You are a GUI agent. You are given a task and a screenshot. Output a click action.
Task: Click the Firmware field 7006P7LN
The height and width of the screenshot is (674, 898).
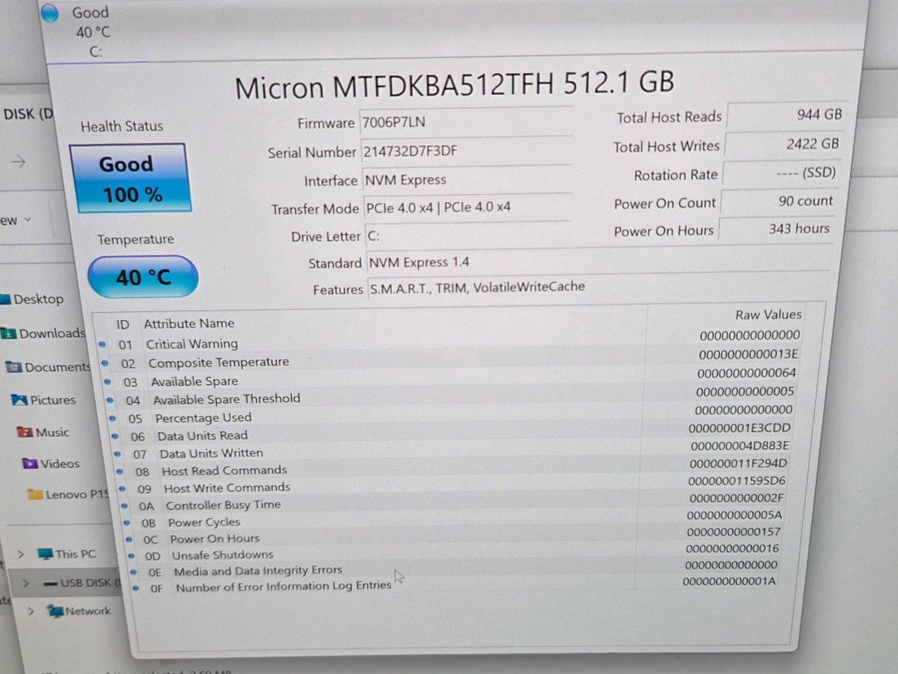(x=466, y=122)
